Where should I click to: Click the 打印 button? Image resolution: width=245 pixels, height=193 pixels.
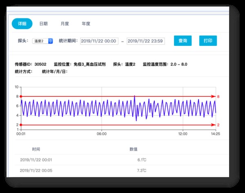click(208, 41)
